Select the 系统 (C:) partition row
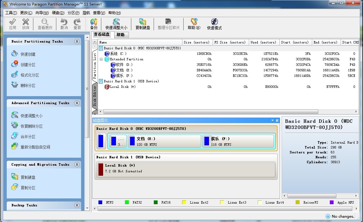This screenshot has width=363, height=222. point(118,54)
